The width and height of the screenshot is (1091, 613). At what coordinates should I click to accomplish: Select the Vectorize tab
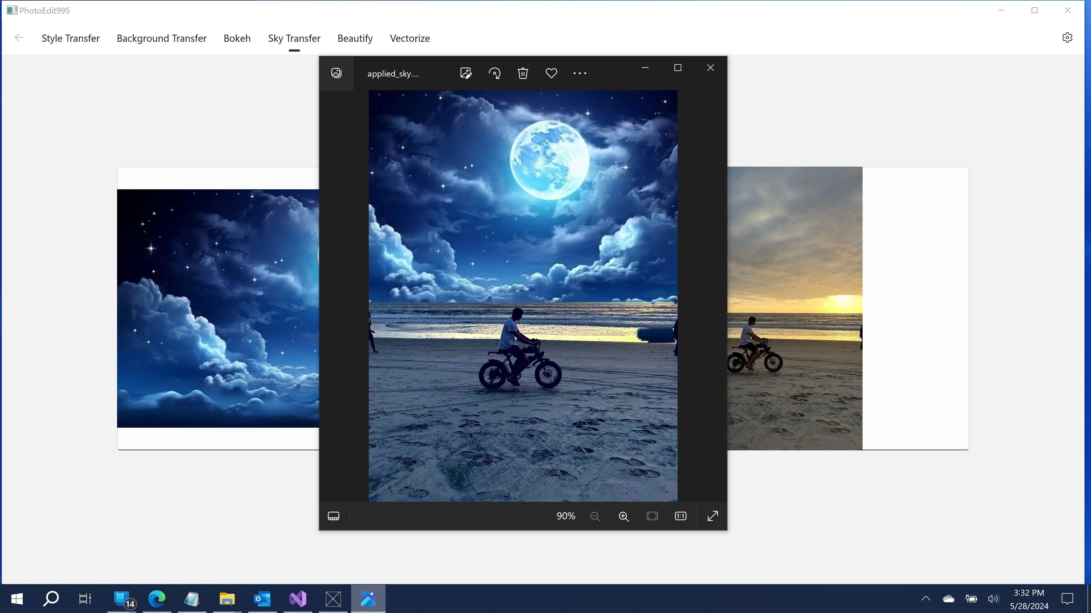410,38
